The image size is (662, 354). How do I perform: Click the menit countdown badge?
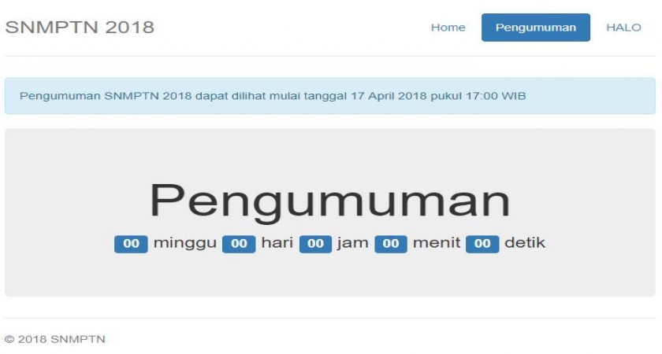[391, 244]
